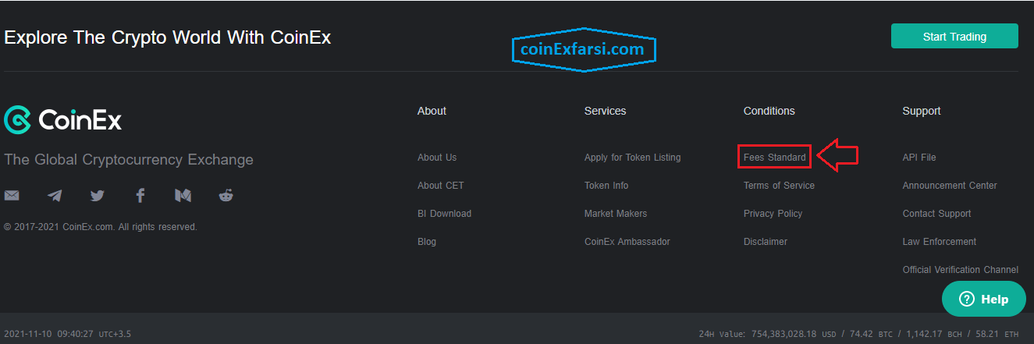Viewport: 1034px width, 344px height.
Task: Click the Contact Support link
Action: pos(936,214)
